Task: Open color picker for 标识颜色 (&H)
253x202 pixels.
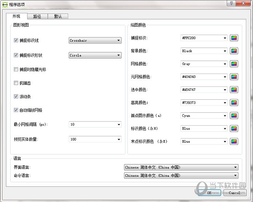Action: click(234, 128)
